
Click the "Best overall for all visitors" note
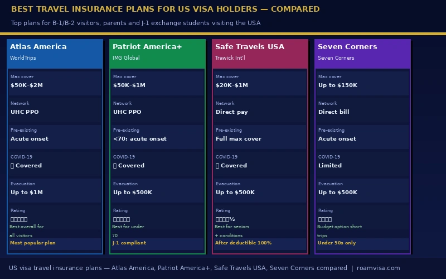point(26,231)
